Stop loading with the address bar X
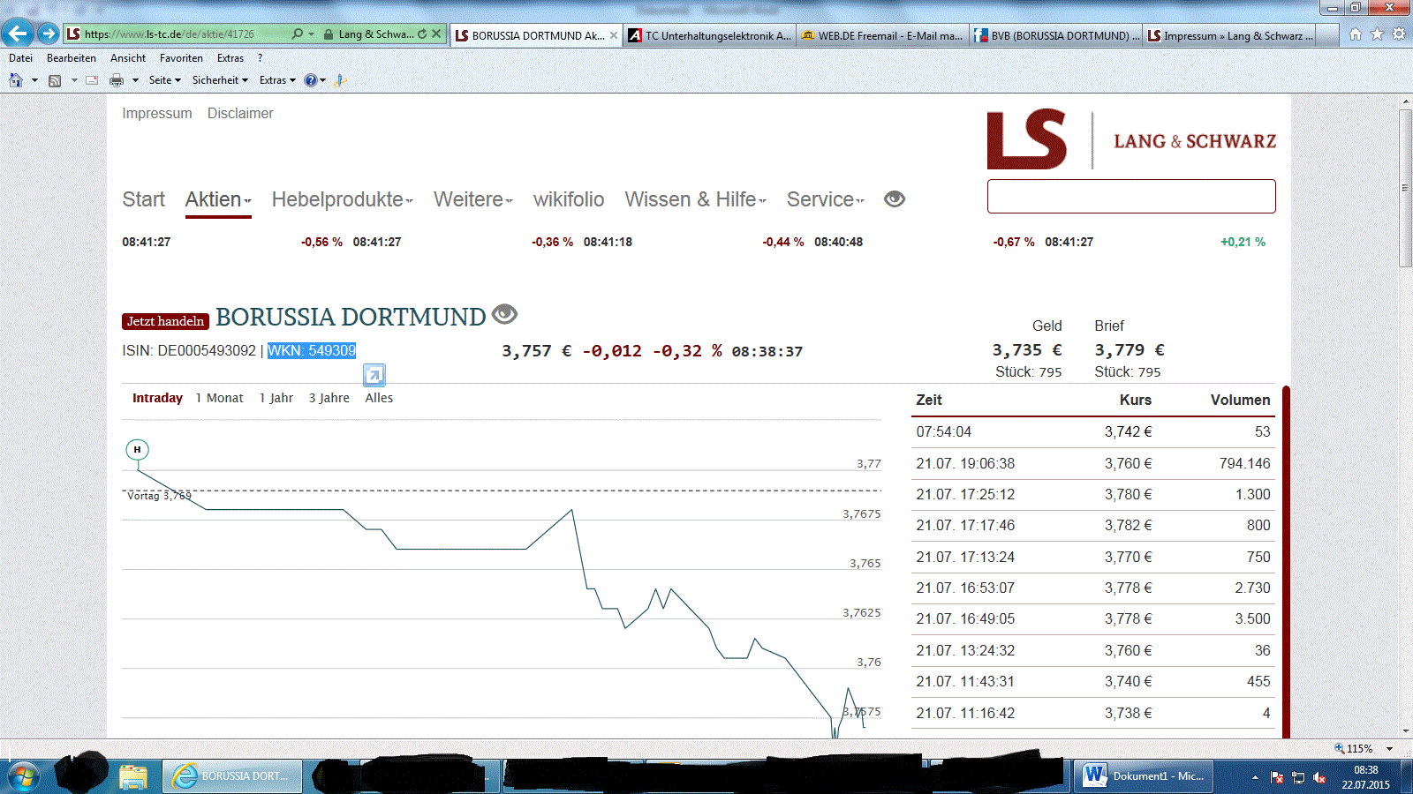The height and width of the screenshot is (794, 1413). (436, 34)
